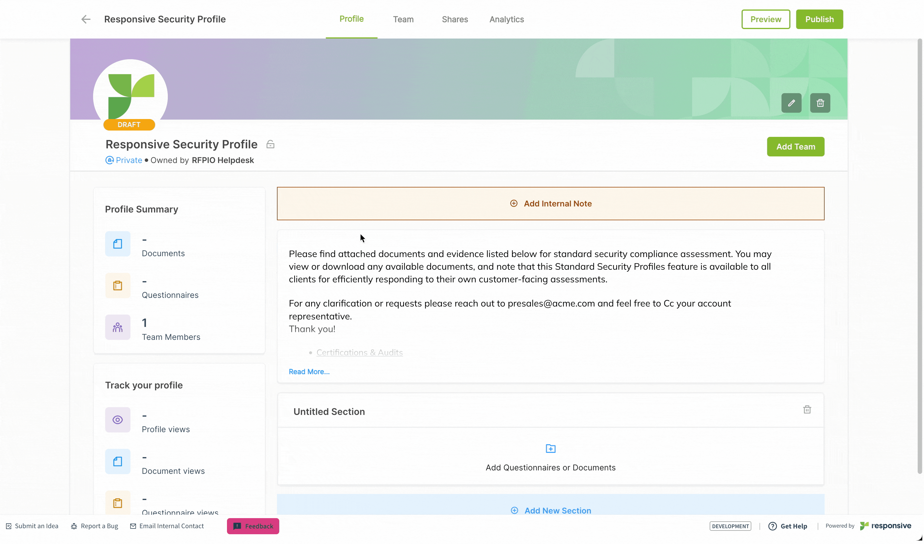The height and width of the screenshot is (544, 924).
Task: Click Add Questionnaires or Documents
Action: (551, 468)
